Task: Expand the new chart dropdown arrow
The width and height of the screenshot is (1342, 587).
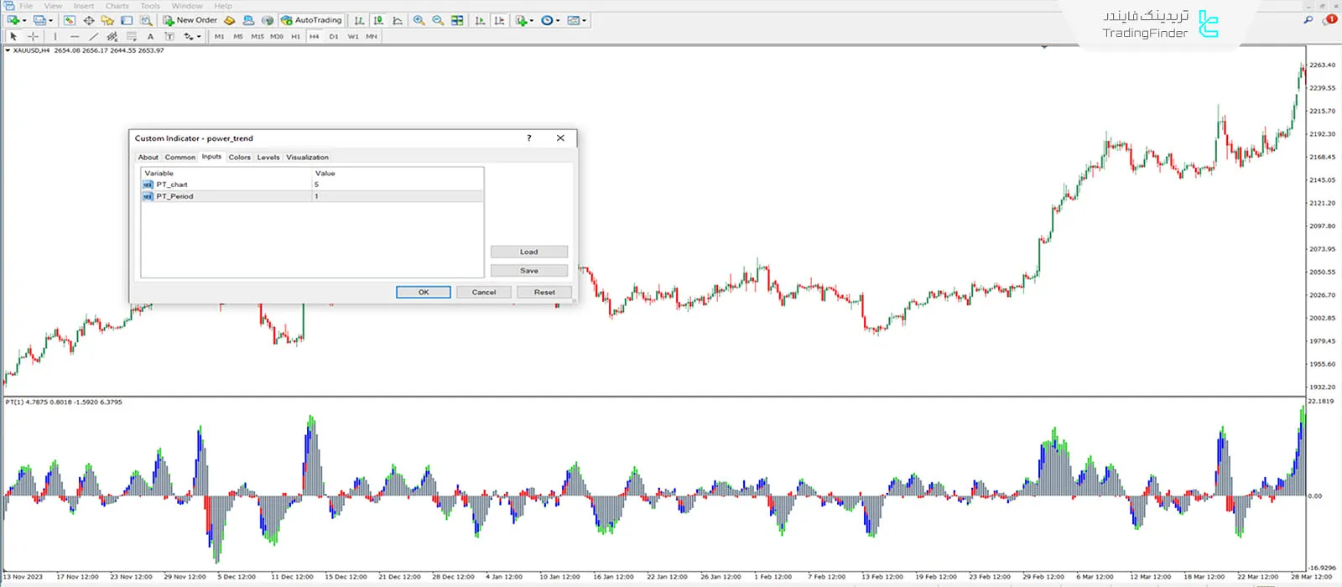Action: 23,20
